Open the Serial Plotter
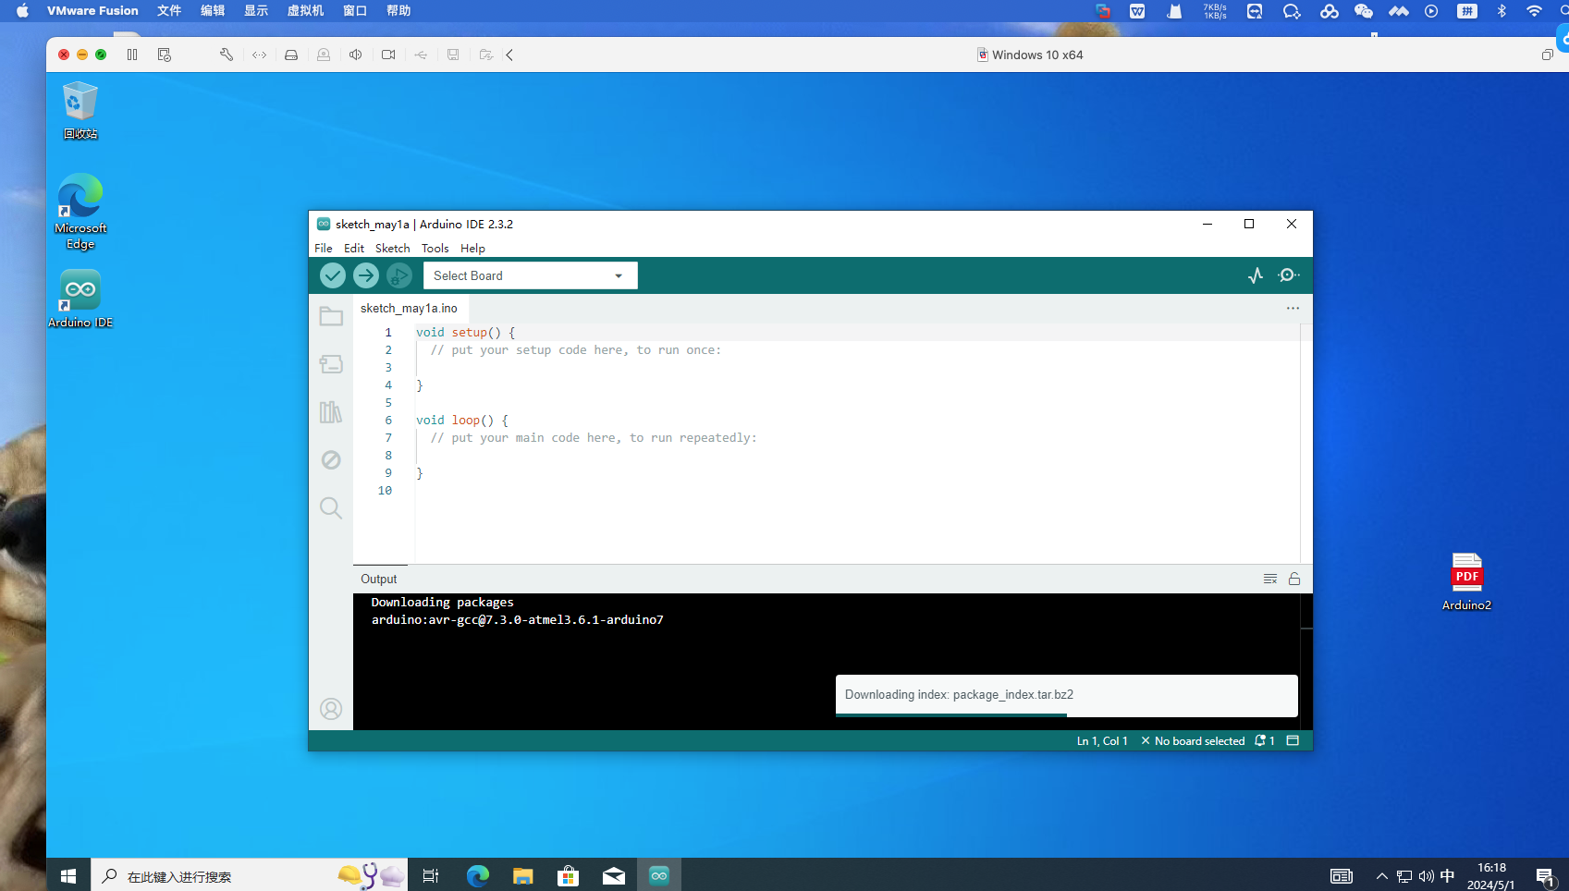Screen dimensions: 1569x891 1256,275
